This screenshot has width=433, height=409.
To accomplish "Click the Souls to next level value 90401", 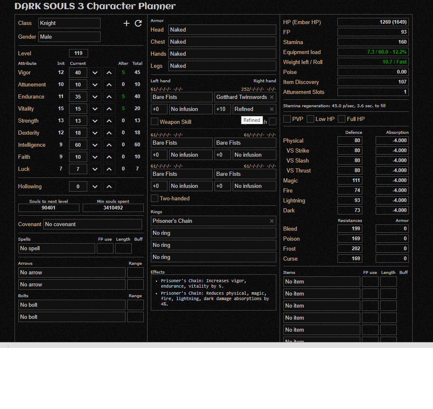I will coord(49,208).
